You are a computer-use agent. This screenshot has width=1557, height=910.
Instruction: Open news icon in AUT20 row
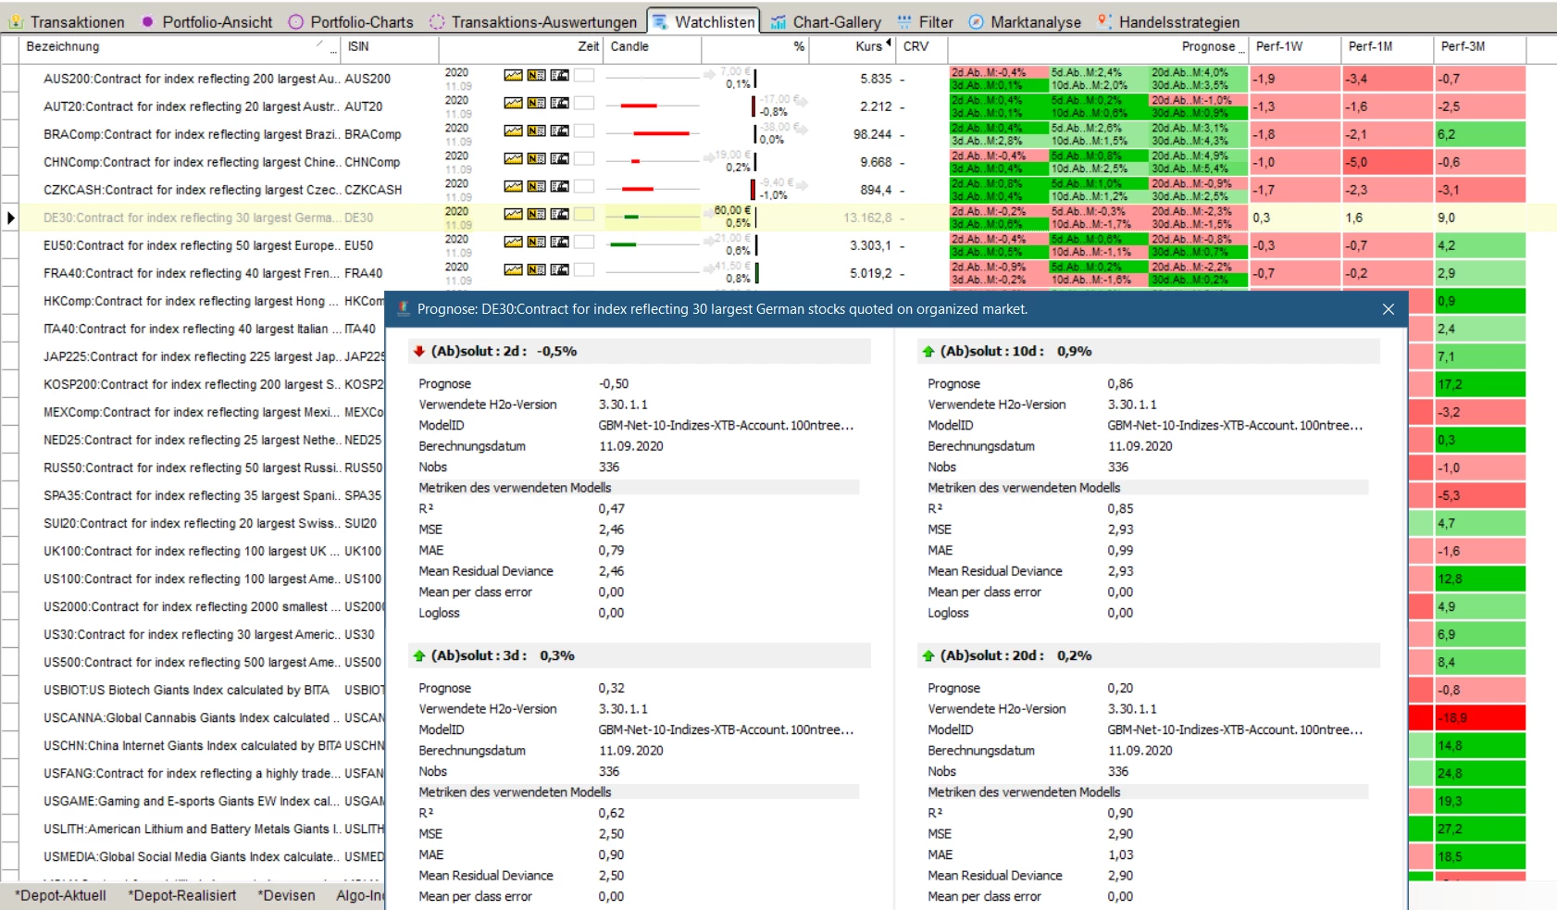[x=536, y=103]
